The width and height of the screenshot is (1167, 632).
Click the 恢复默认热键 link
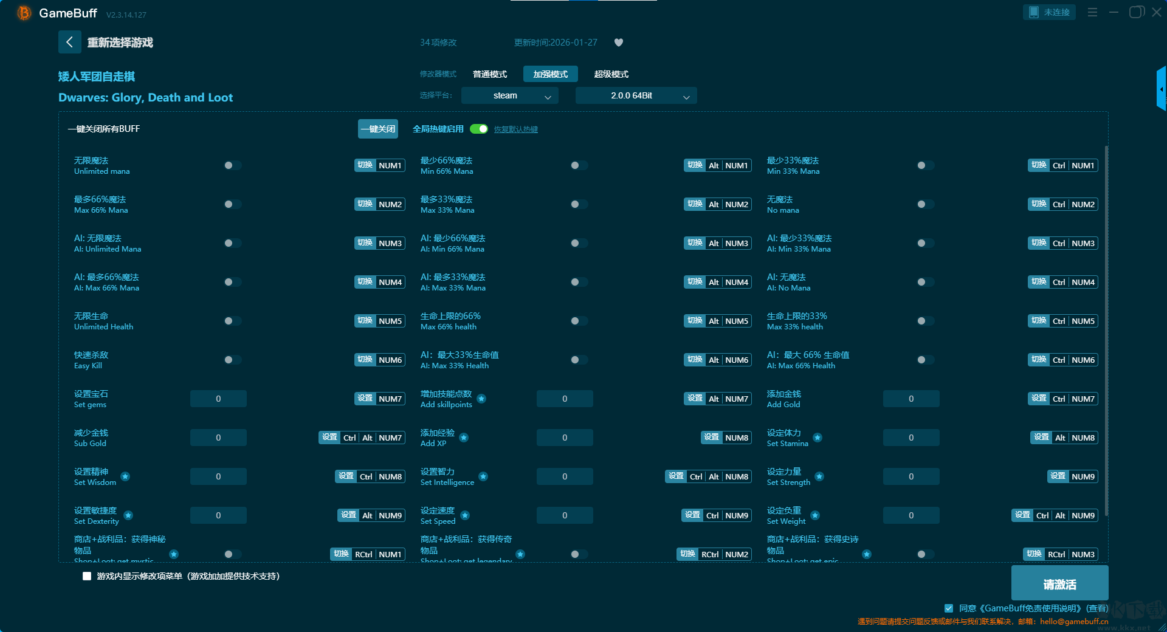tap(516, 129)
